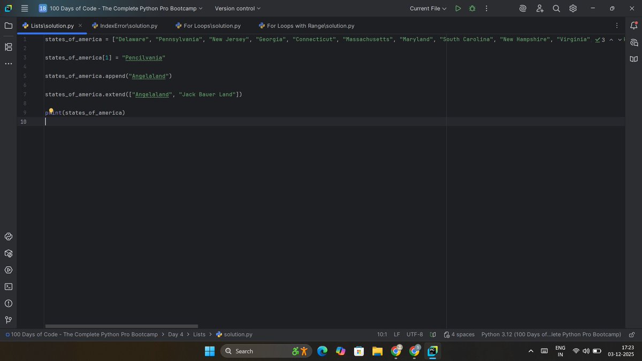Switch to IndexError solution.py tab

pos(125,25)
